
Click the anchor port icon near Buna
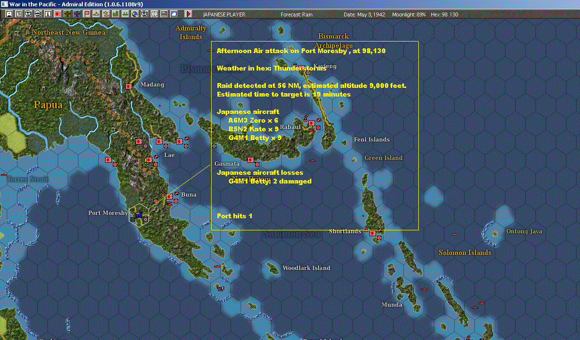[163, 192]
